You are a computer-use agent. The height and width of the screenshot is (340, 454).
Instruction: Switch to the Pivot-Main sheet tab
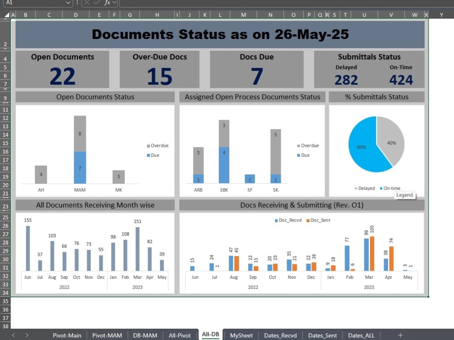[67, 335]
